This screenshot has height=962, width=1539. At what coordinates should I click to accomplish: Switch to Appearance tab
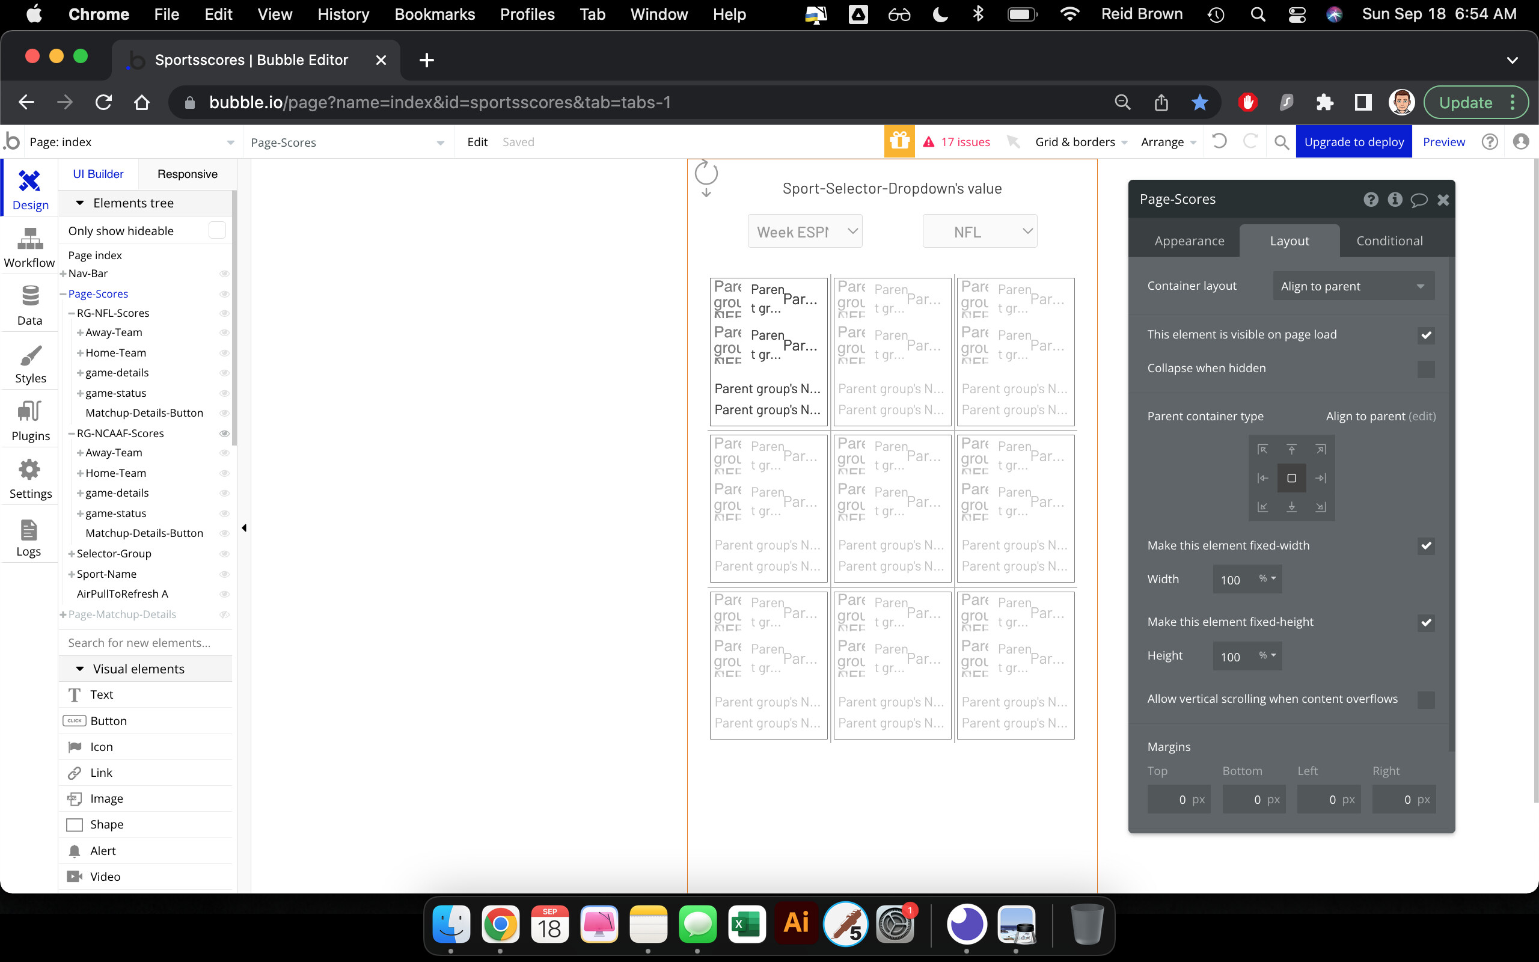(1189, 240)
